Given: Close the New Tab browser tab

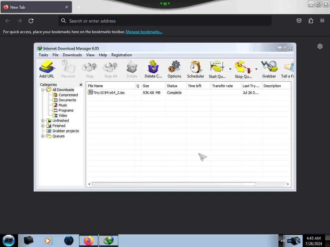Looking at the screenshot, I should 67,7.
